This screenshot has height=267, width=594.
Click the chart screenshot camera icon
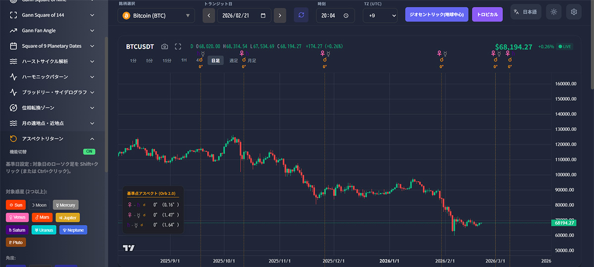(x=165, y=46)
